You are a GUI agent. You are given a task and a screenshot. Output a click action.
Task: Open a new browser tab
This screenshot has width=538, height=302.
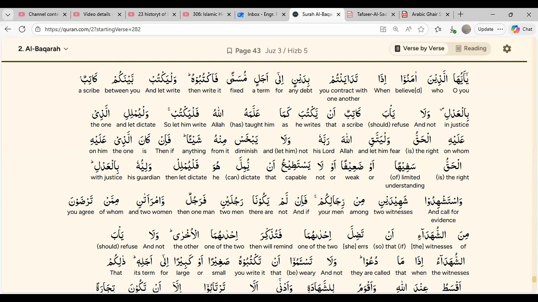click(x=461, y=14)
